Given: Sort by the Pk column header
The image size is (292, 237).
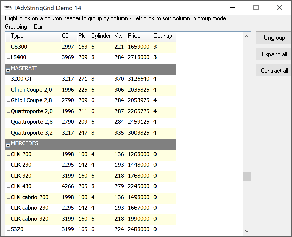Looking at the screenshot, I should point(84,36).
